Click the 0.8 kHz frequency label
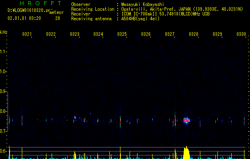 pyautogui.click(x=3, y=111)
